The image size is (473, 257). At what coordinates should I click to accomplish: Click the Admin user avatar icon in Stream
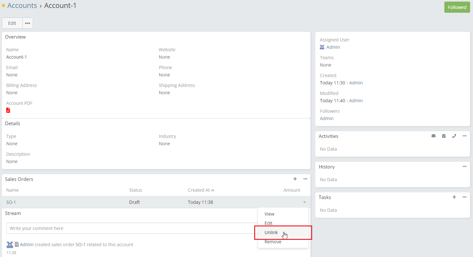pyautogui.click(x=10, y=245)
